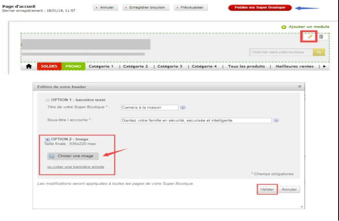Click Enregistrer brouillon button
Viewport: 339px width, 221px height.
coord(146,7)
